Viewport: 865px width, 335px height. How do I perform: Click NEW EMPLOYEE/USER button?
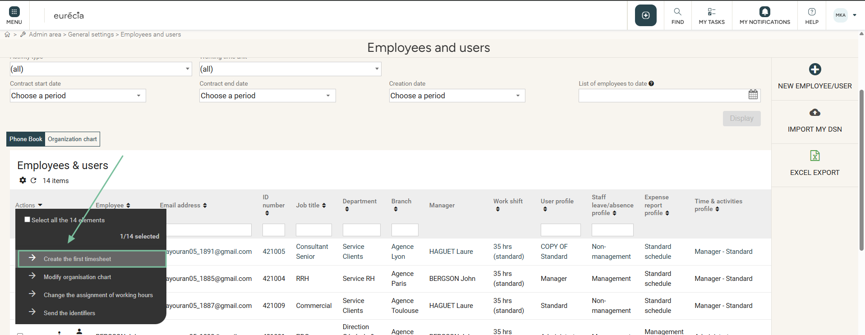click(814, 77)
